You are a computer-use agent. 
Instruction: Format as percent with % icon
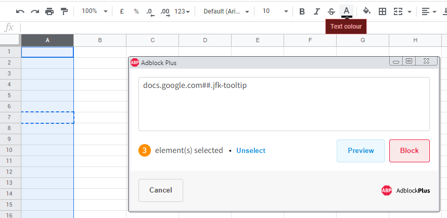(136, 11)
